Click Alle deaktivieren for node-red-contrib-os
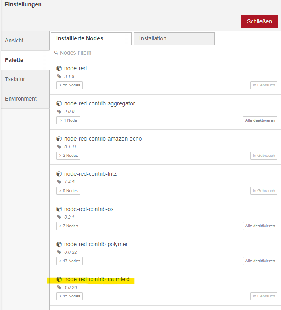The width and height of the screenshot is (281, 310). point(260,226)
